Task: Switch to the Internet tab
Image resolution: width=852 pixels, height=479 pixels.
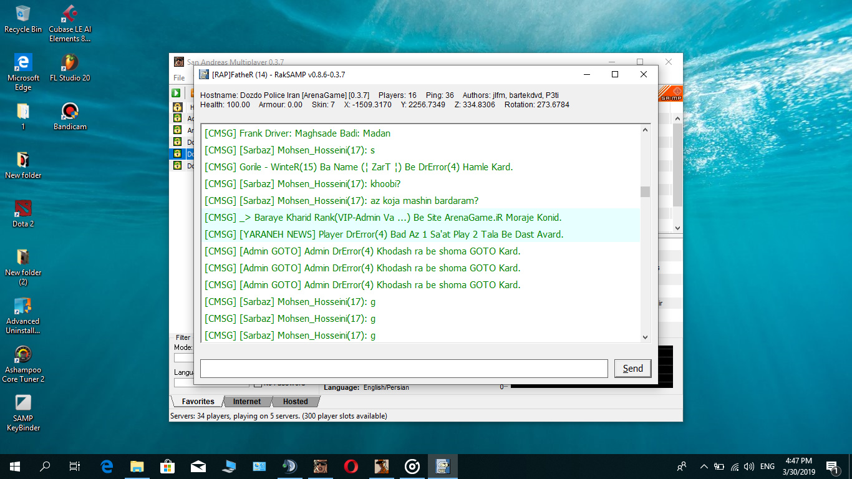Action: [x=247, y=402]
